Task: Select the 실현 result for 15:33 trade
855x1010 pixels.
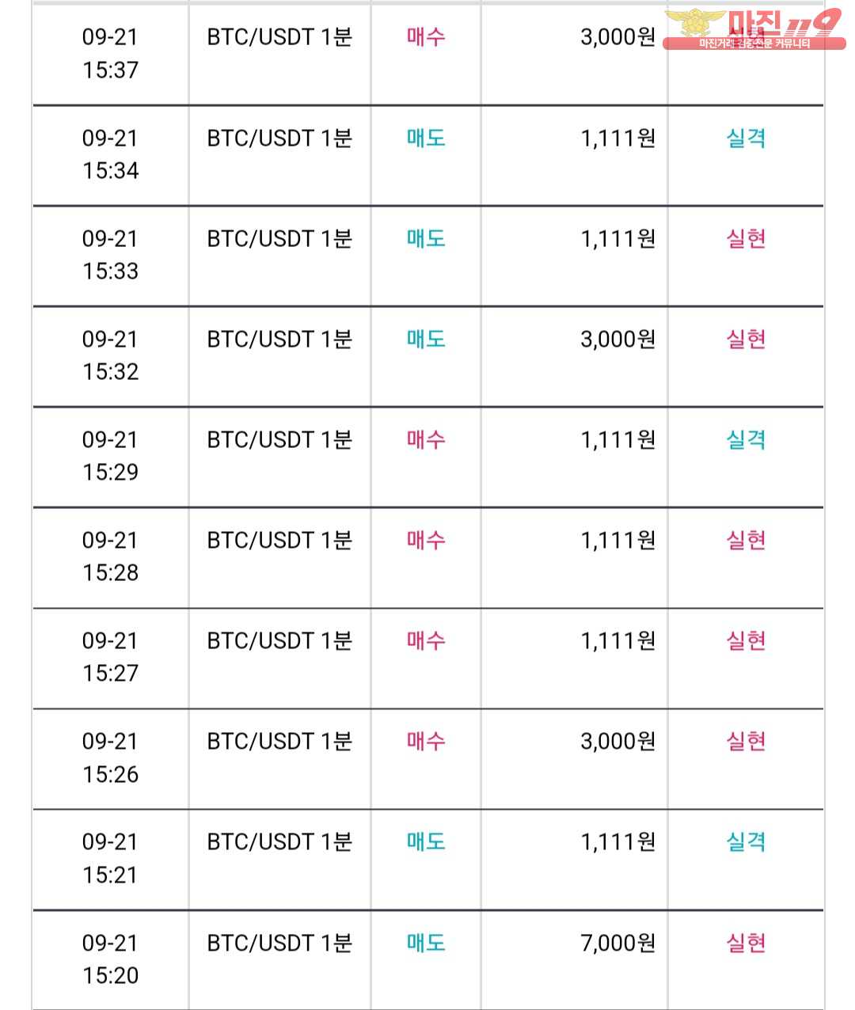Action: (x=746, y=238)
